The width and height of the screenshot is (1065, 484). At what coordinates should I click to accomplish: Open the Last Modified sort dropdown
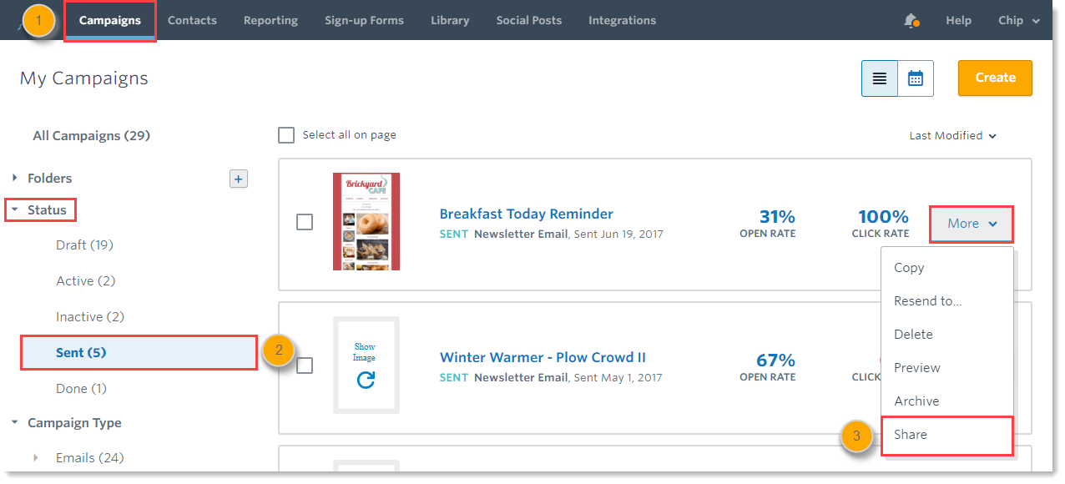(952, 136)
